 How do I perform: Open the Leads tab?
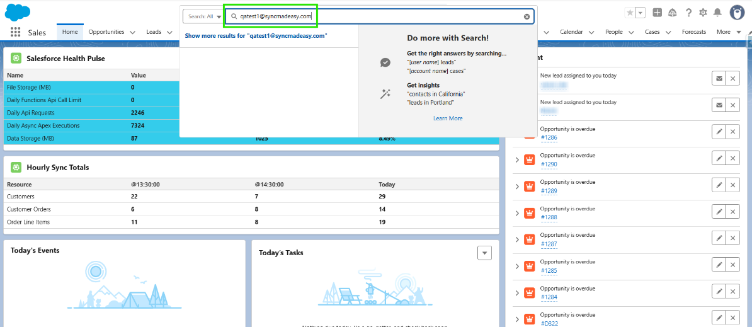click(154, 32)
